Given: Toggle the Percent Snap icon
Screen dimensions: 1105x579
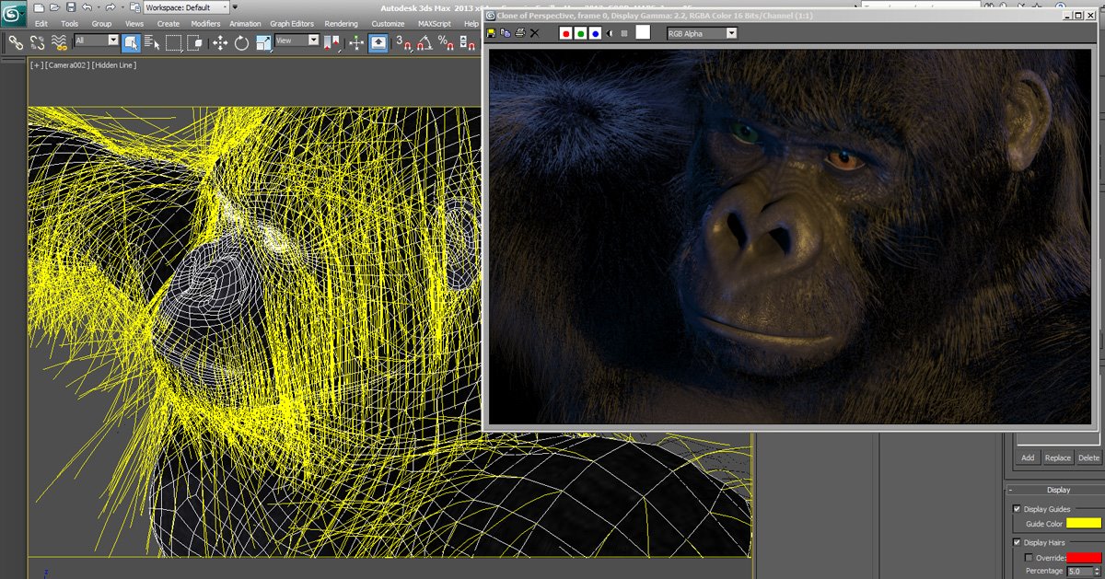Looking at the screenshot, I should click(x=446, y=41).
